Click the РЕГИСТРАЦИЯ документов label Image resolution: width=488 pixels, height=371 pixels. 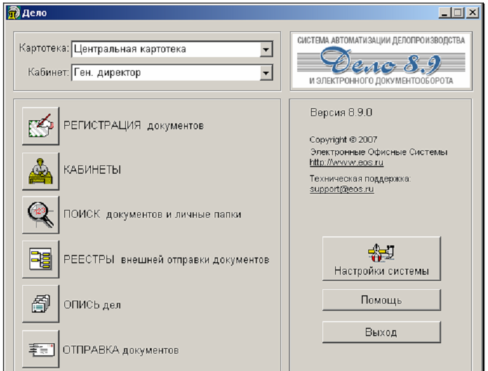tap(134, 126)
